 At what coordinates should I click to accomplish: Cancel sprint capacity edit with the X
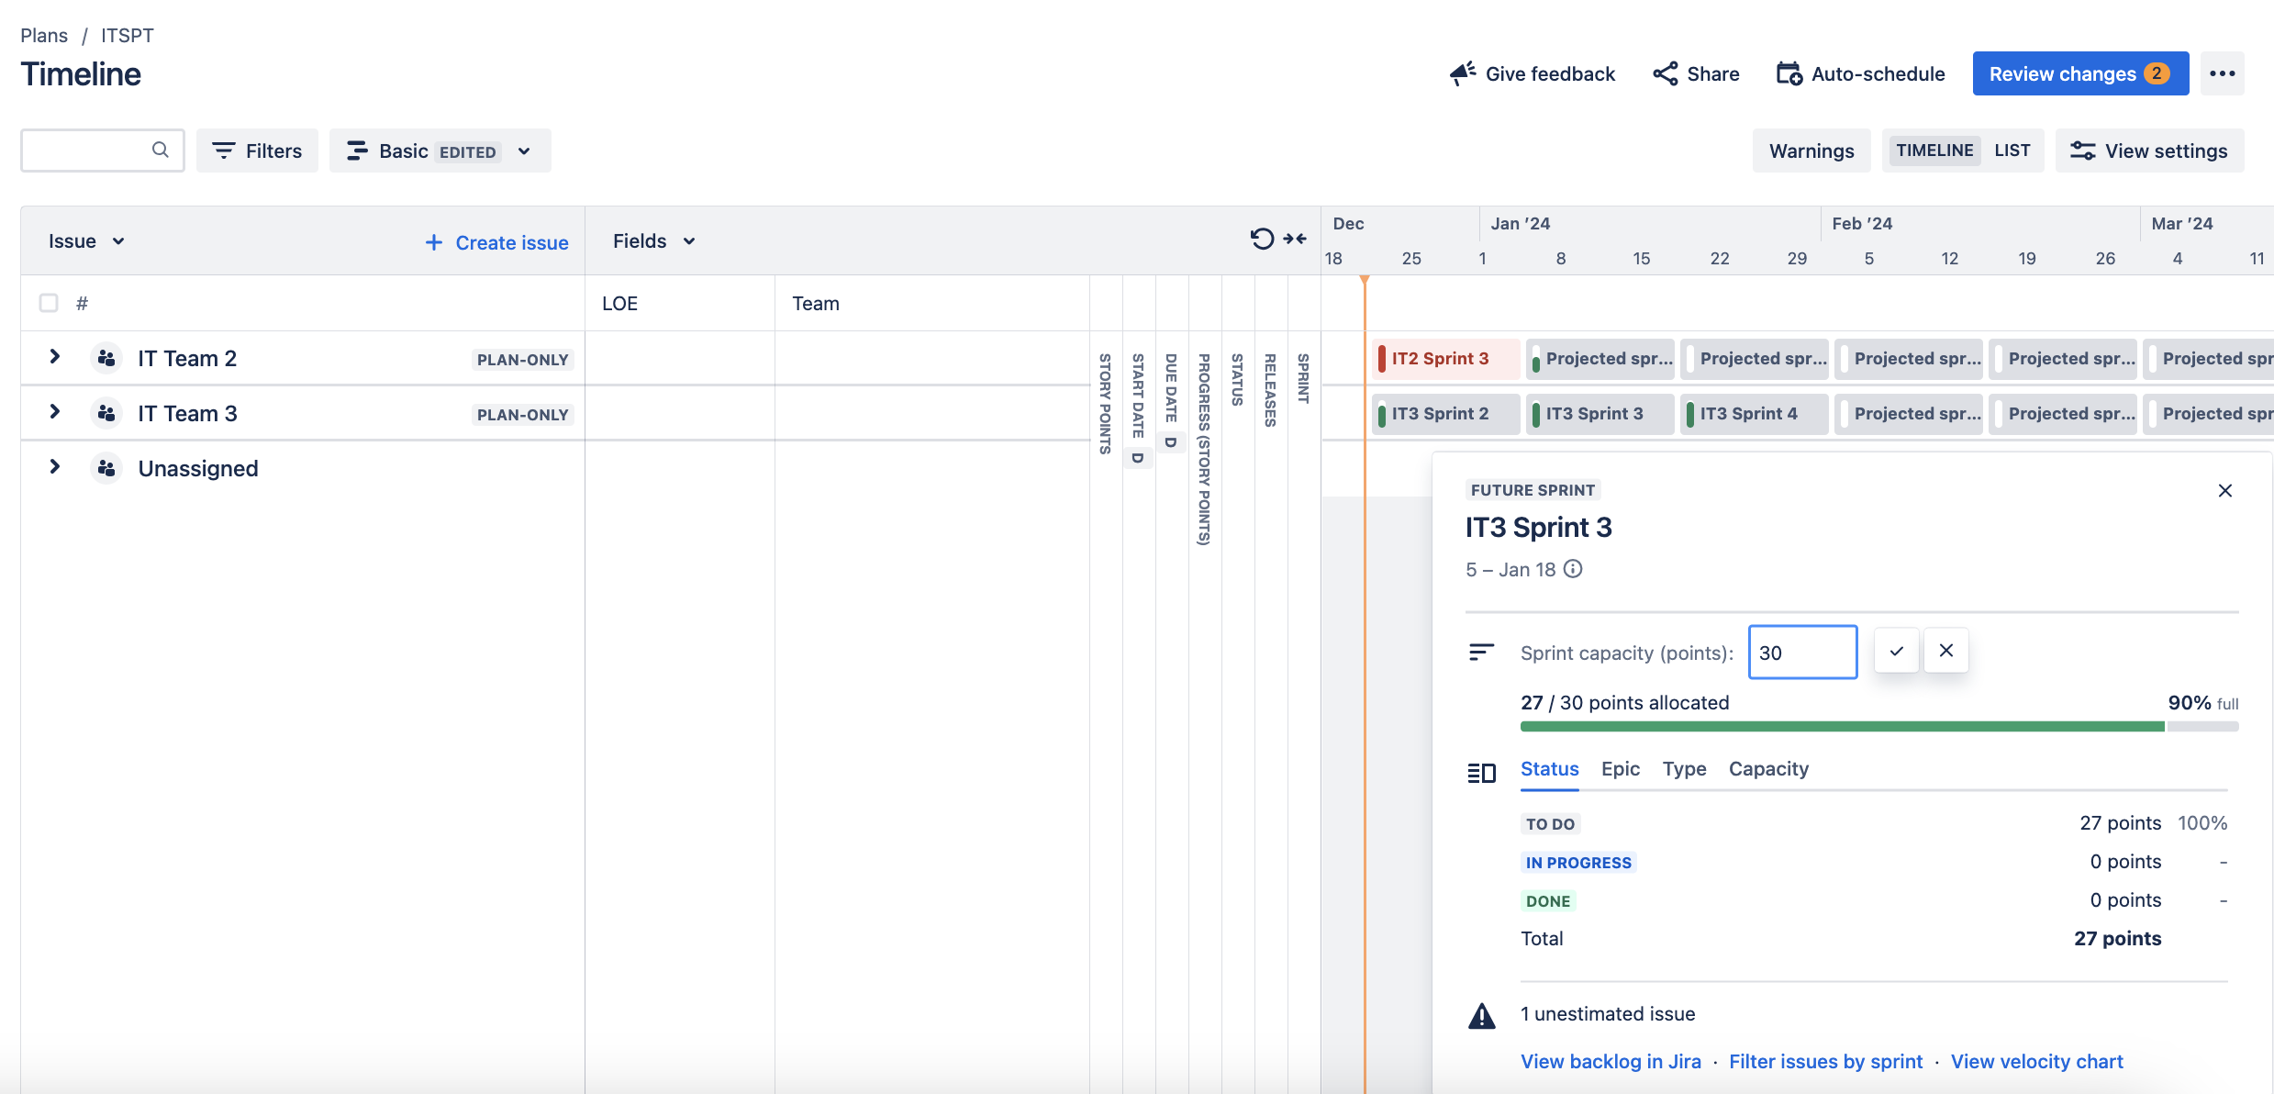coord(1945,650)
